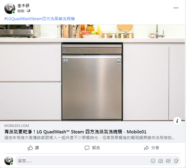Open the #LGQuadWashSteam四方洗蒸氣洗碗機 hashtag
Viewport: 186px width, 168px height.
click(39, 19)
